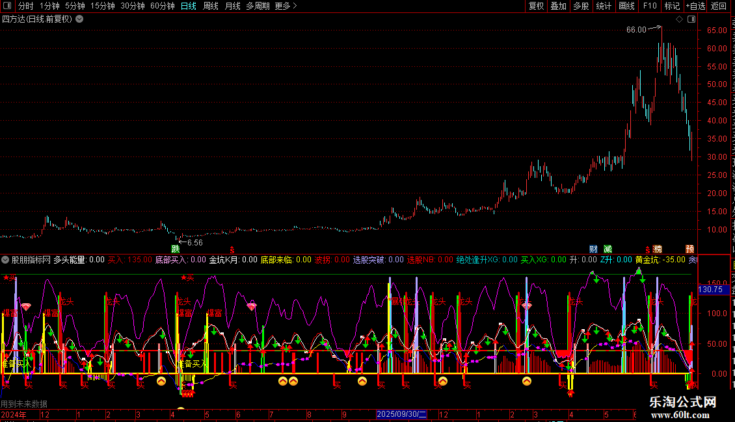Click the 6.56 low price label
735x422 pixels.
coord(195,243)
